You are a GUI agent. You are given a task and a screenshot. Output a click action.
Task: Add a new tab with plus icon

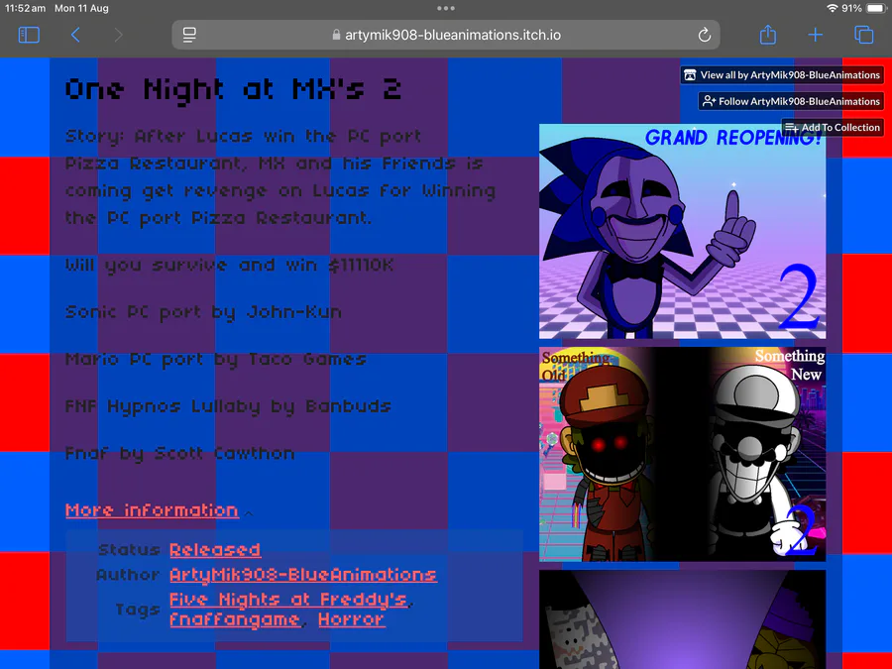pyautogui.click(x=816, y=36)
